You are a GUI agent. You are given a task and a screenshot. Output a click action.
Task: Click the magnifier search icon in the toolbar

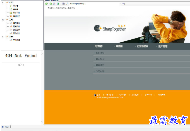point(67,4)
